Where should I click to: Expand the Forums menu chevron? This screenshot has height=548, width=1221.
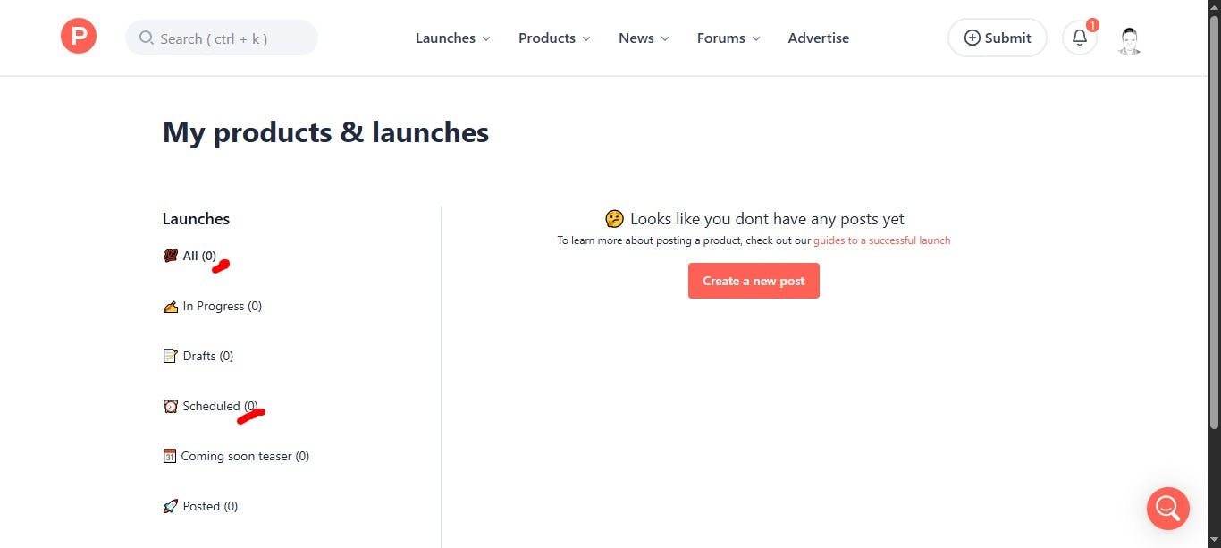756,38
